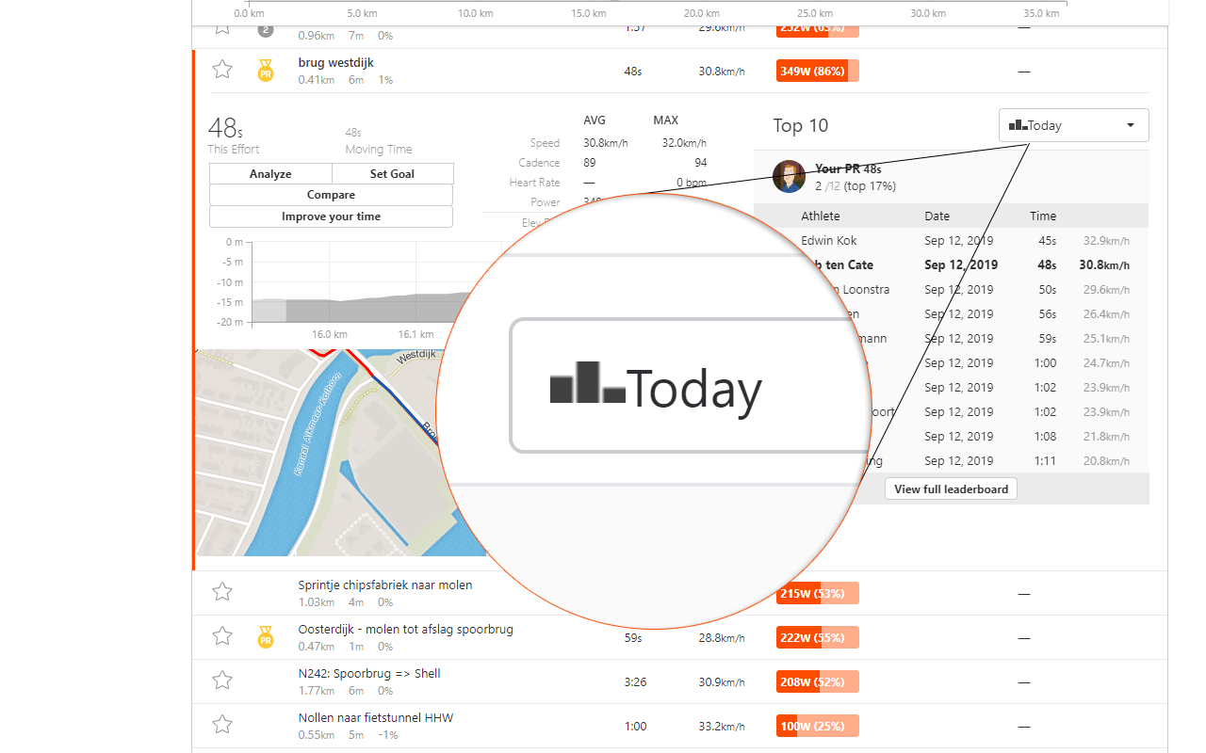Click the 349W (86%) power bar
The image size is (1206, 753).
pyautogui.click(x=818, y=71)
